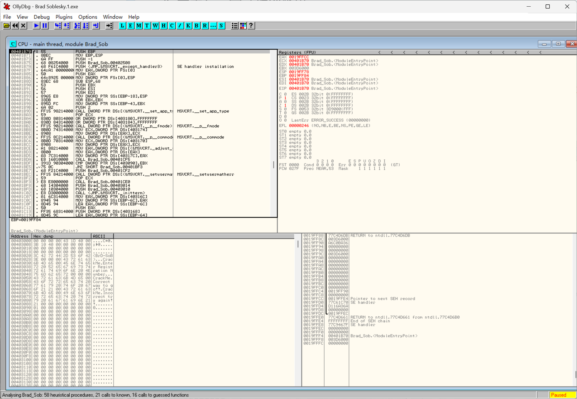Screen dimensions: 577x399
Task: Open the Debug menu
Action: (42, 17)
